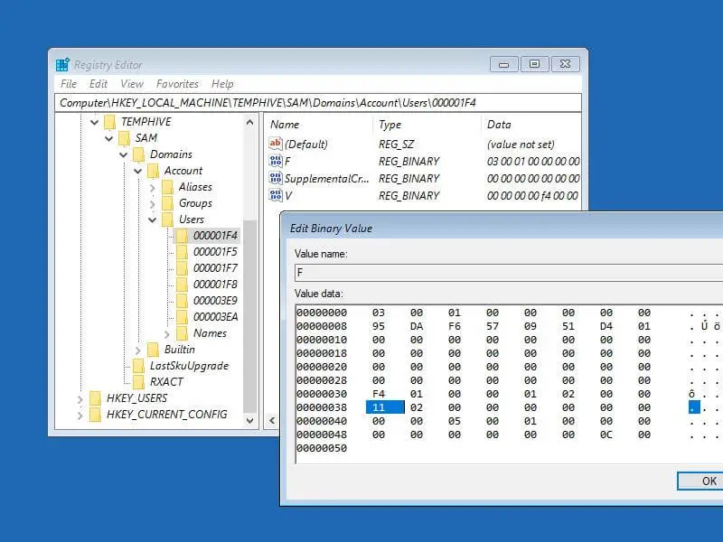723x542 pixels.
Task: Select the Account folder icon
Action: [153, 171]
